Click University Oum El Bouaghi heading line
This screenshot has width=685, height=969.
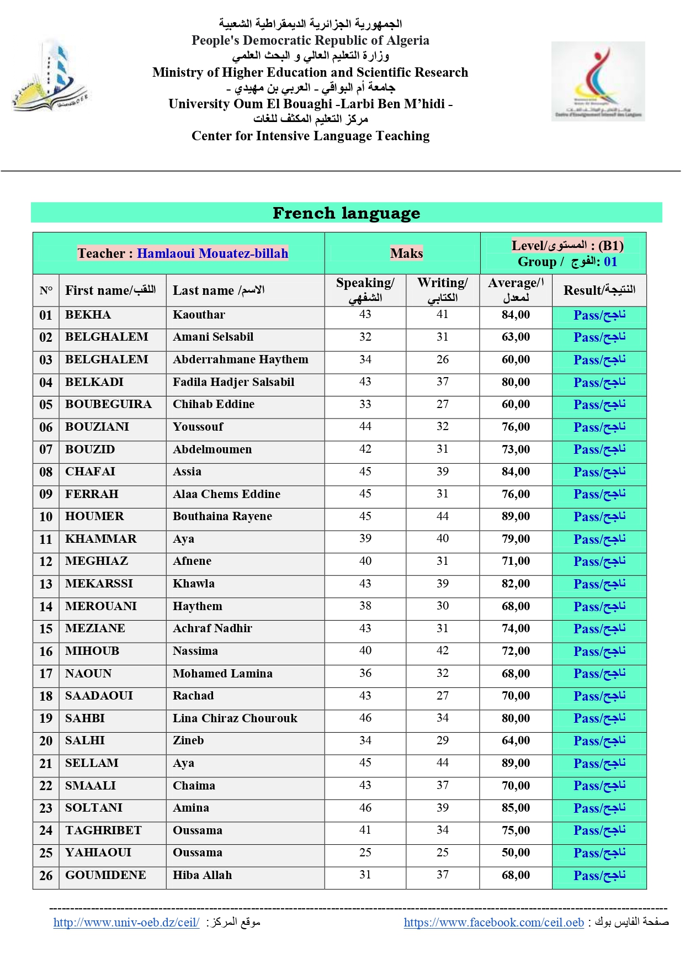pos(310,104)
